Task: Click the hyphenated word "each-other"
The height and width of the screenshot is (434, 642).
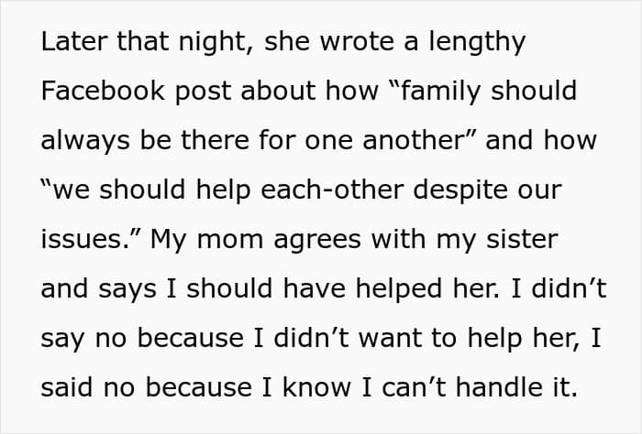Action: [x=332, y=190]
